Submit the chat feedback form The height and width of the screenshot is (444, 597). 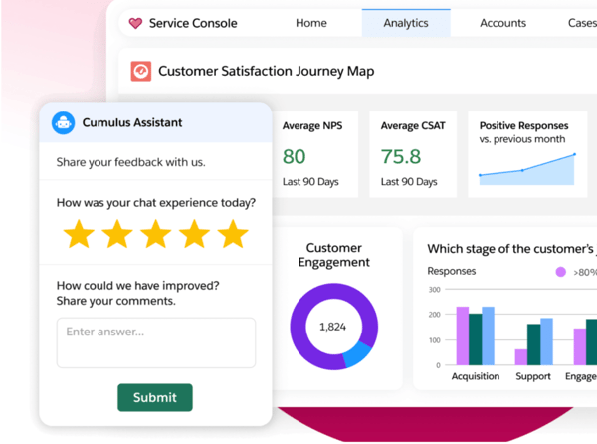(x=155, y=397)
